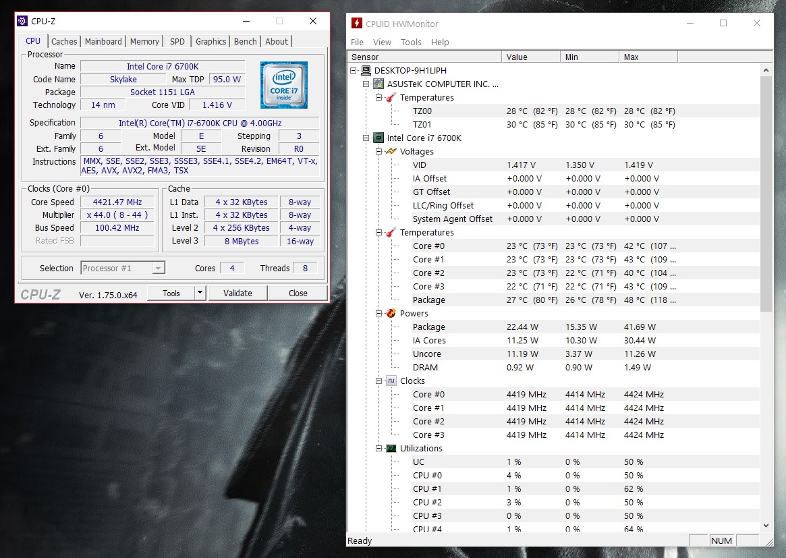This screenshot has width=786, height=558.
Task: Click the Sensor column header
Action: (x=424, y=57)
